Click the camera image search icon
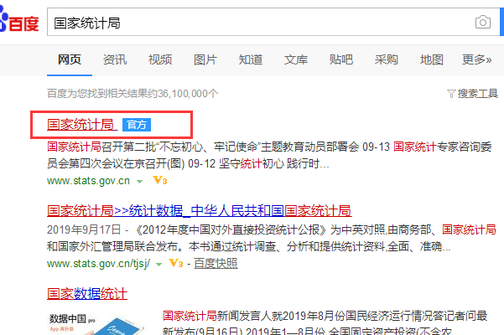Viewport: 504px width, 335px height. point(483,22)
